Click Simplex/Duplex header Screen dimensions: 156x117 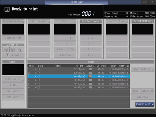pos(91,21)
